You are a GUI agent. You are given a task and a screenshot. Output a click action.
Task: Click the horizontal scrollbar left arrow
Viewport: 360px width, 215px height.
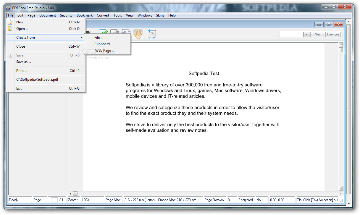click(70, 194)
